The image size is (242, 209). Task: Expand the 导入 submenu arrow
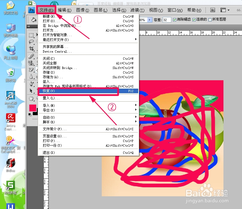[x=136, y=105]
